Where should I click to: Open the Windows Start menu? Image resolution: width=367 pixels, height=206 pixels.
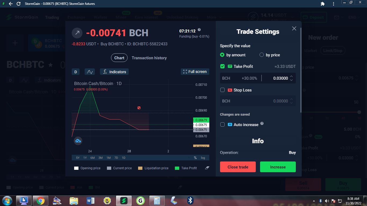coord(7,200)
